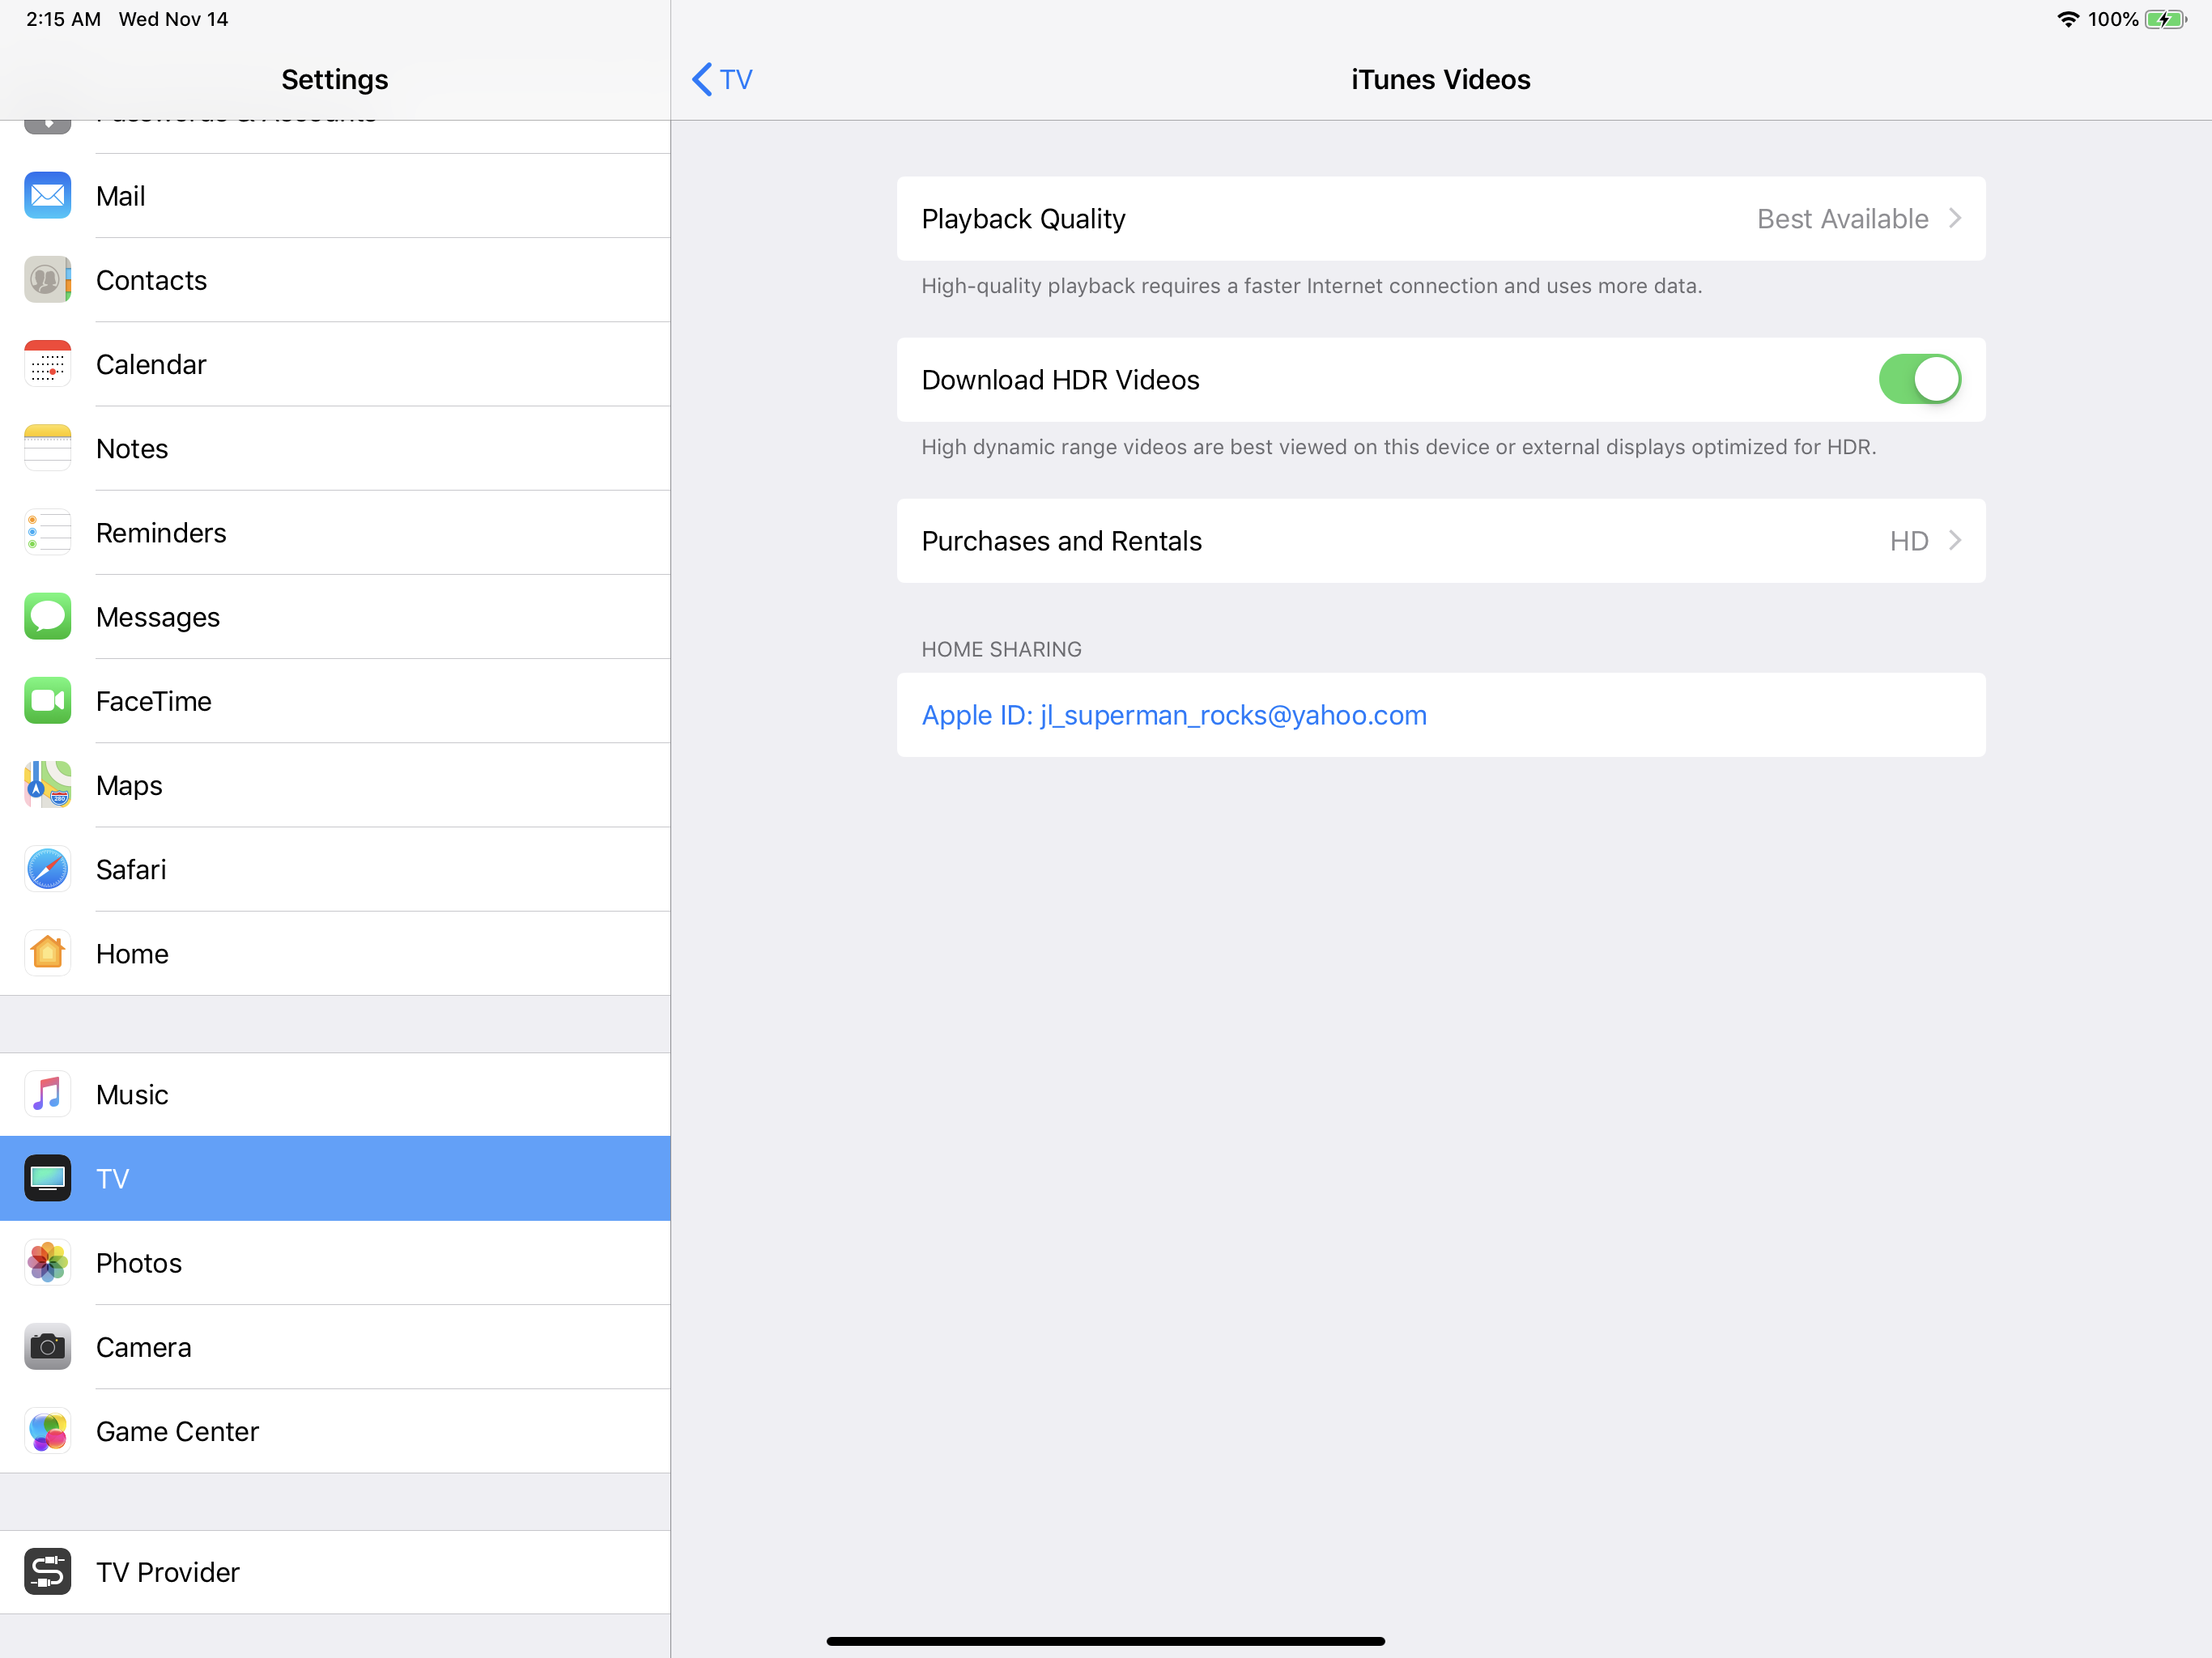The height and width of the screenshot is (1658, 2212).
Task: Tap the TV app icon
Action: pos(47,1178)
